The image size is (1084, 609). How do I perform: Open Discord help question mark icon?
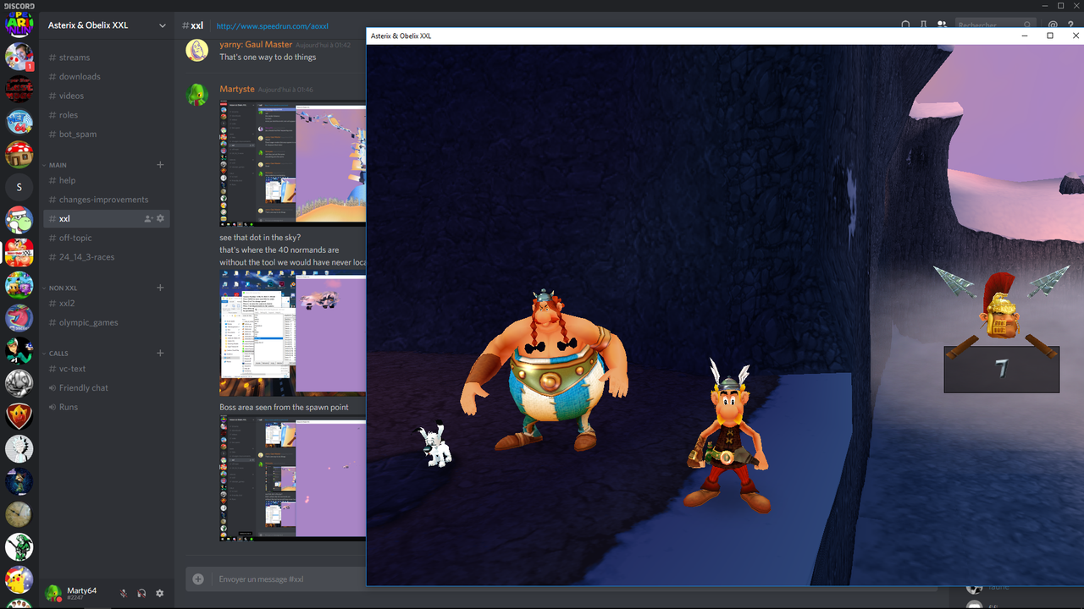coord(1072,25)
